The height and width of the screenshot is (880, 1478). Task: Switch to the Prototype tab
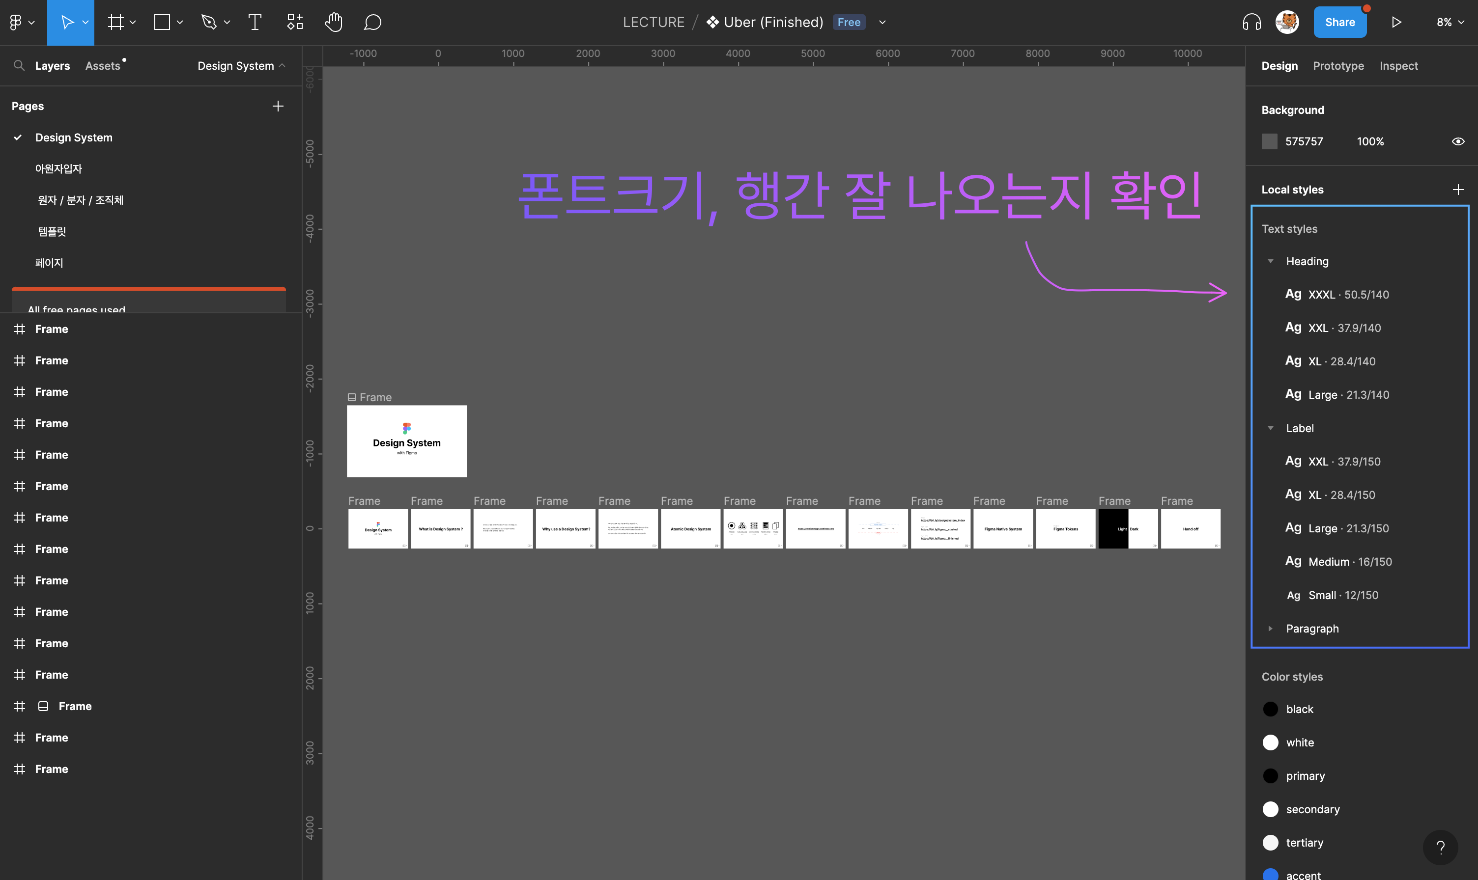1338,66
